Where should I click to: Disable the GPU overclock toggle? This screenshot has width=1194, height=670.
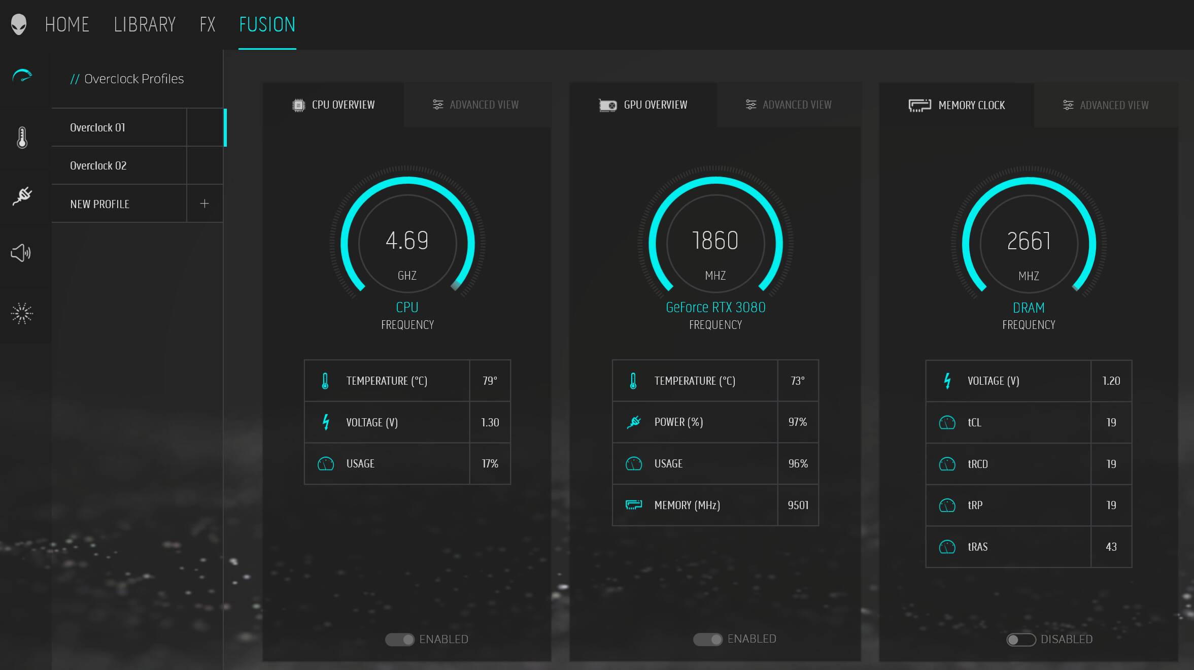tap(708, 639)
